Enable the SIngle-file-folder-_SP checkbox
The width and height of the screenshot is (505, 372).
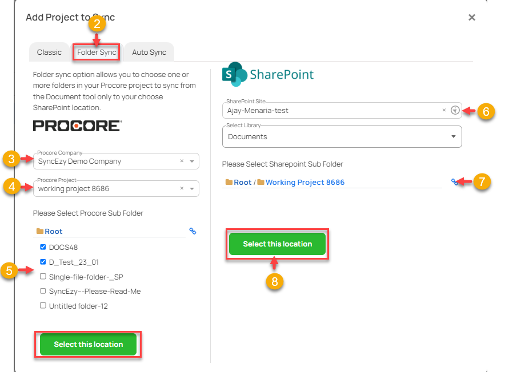(43, 276)
